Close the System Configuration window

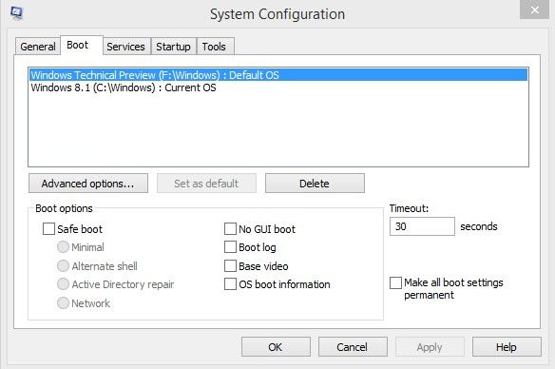[x=534, y=10]
